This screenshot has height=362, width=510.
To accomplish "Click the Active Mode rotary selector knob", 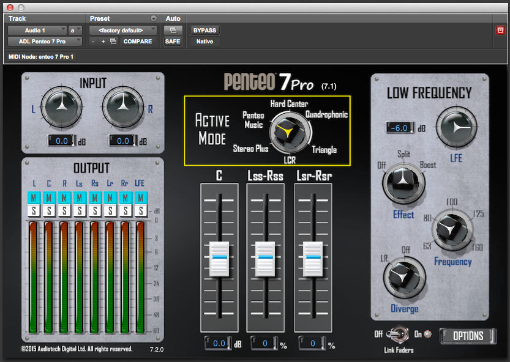I will pyautogui.click(x=290, y=132).
